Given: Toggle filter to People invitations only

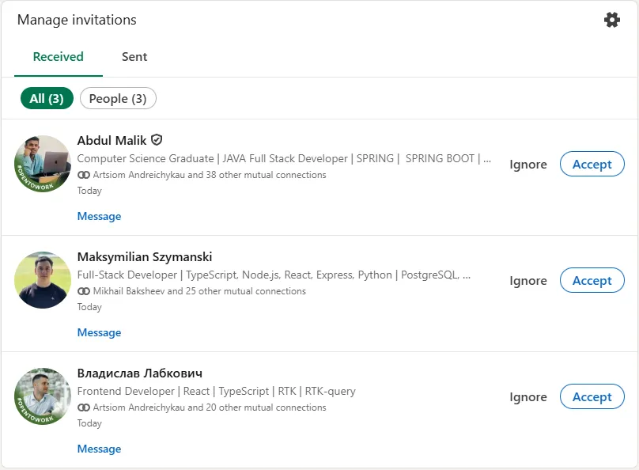Looking at the screenshot, I should click(118, 98).
